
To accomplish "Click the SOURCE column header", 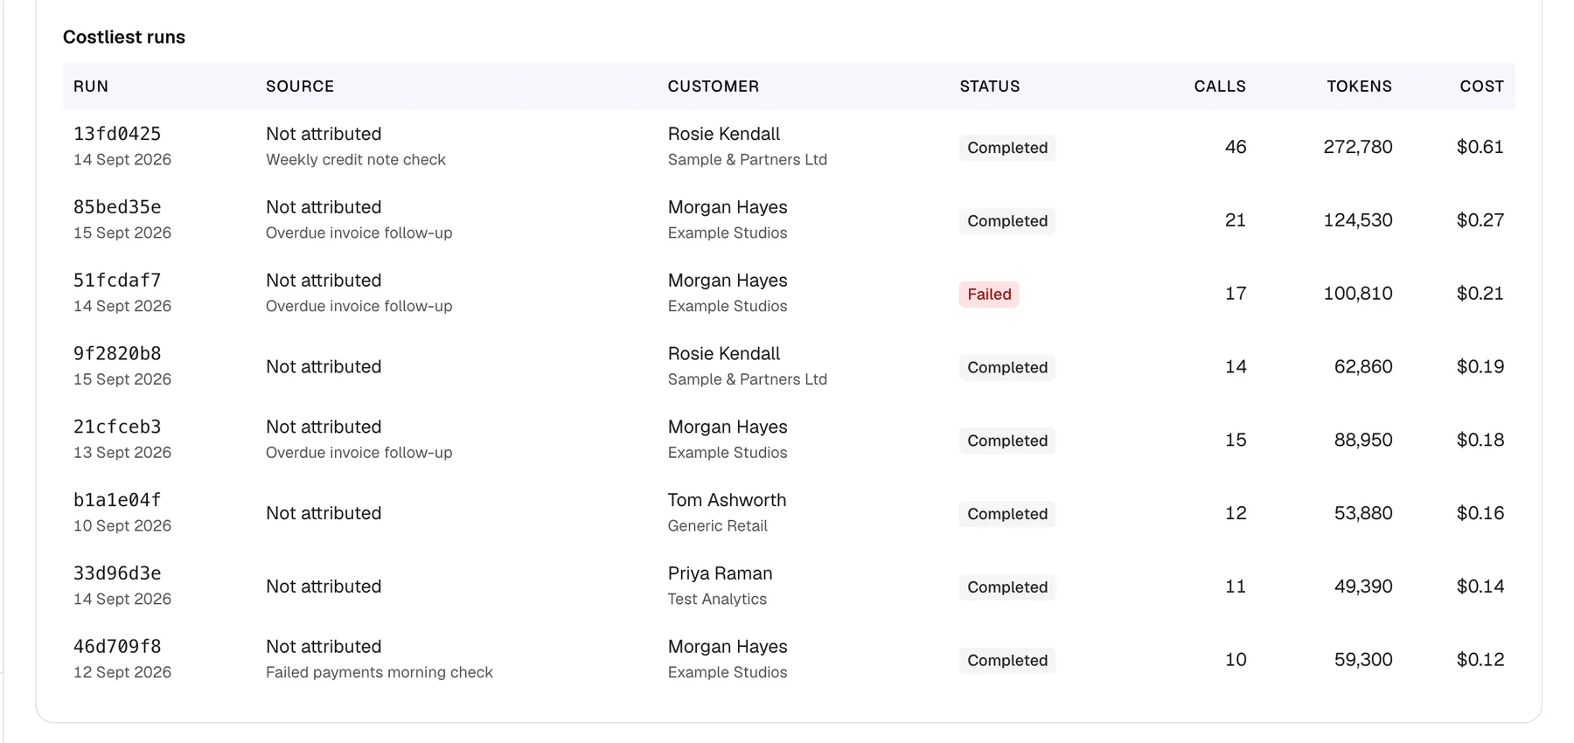I will tap(300, 87).
